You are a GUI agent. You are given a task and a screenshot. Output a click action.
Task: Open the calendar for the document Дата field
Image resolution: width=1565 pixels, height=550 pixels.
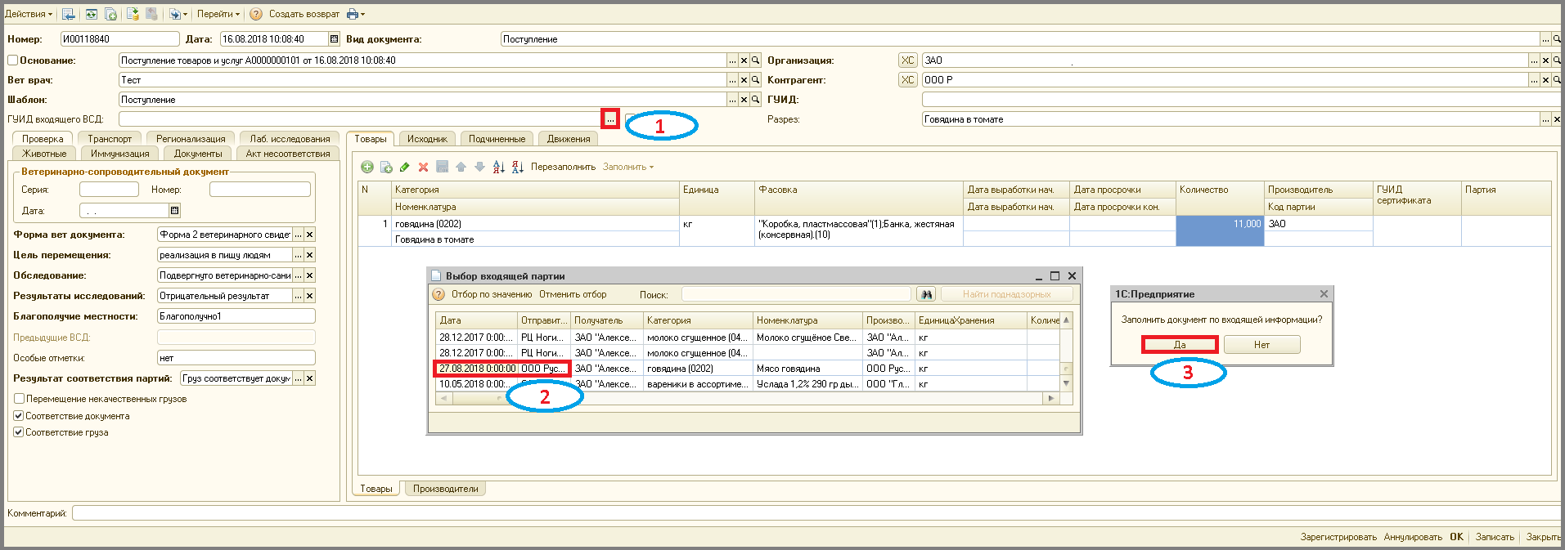click(334, 38)
